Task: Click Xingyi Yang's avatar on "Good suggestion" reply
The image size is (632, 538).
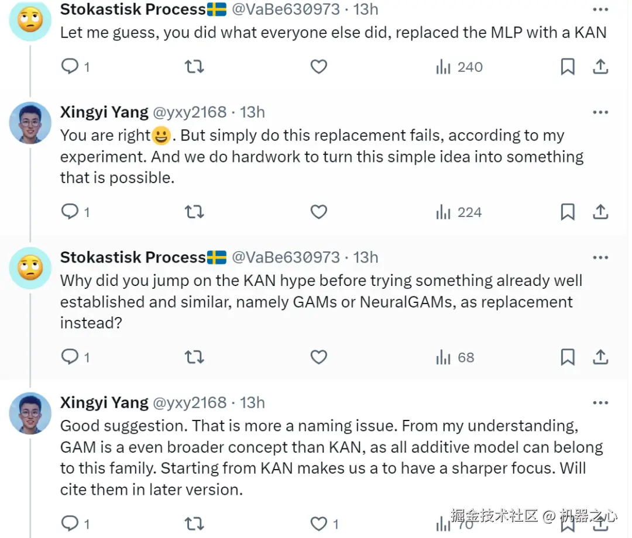Action: (30, 413)
